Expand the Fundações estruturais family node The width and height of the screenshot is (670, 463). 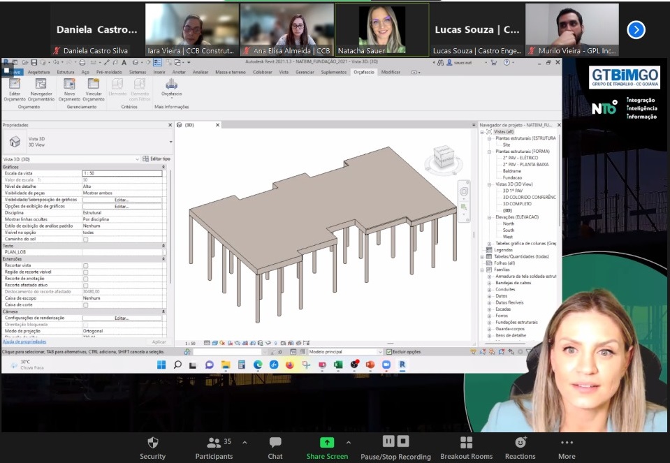[489, 322]
